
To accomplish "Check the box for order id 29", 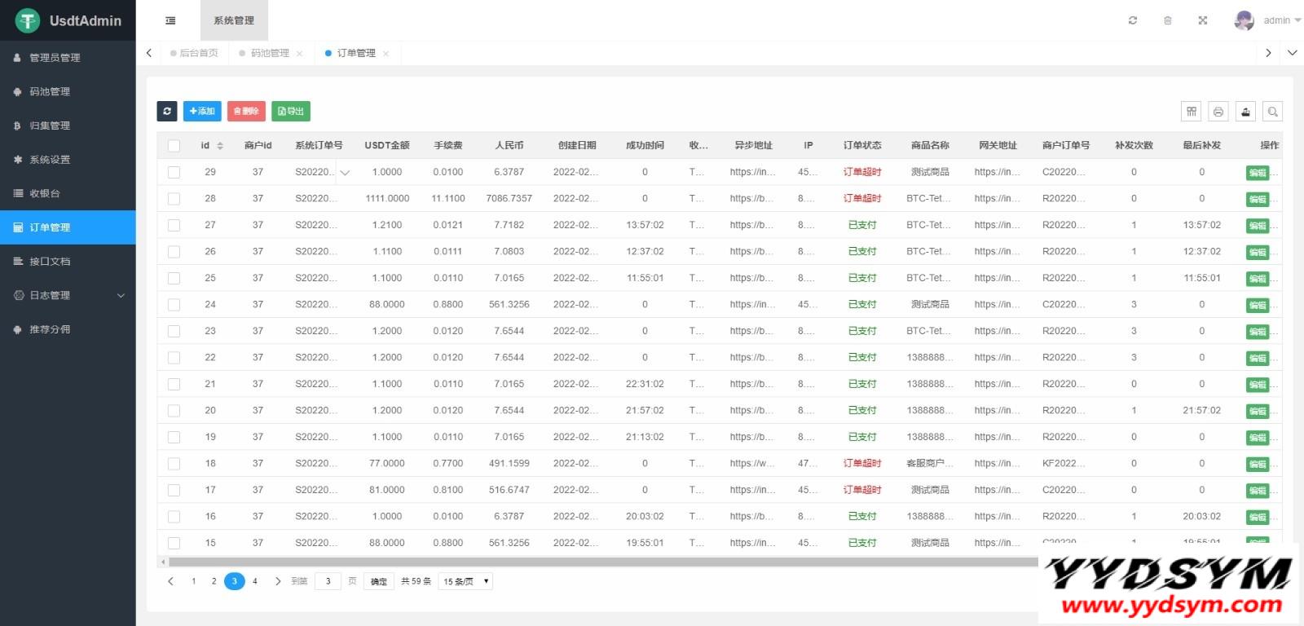I will coord(174,172).
